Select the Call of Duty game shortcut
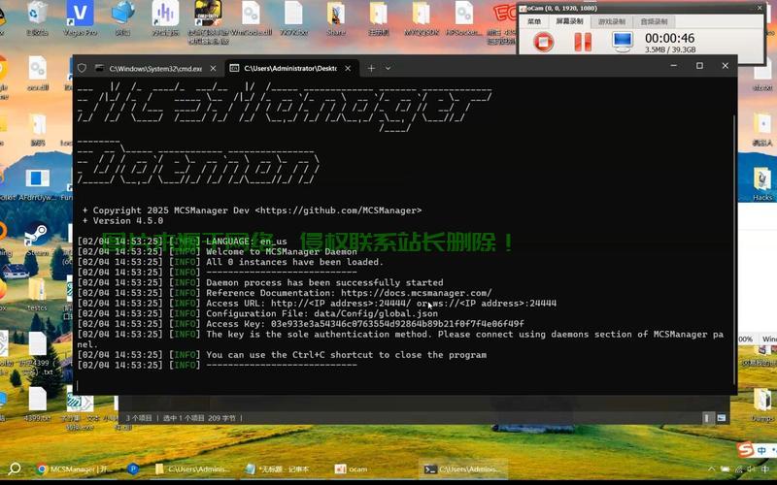The image size is (777, 485). click(208, 22)
